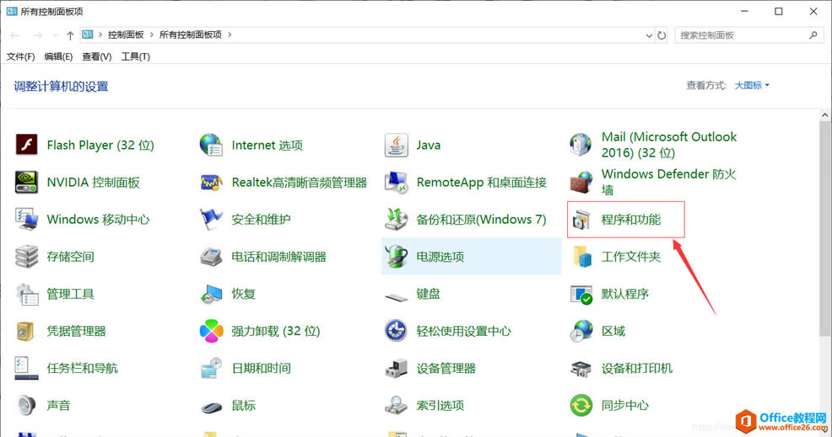Open the Flash Player control panel icon
This screenshot has height=437, width=832.
click(27, 145)
